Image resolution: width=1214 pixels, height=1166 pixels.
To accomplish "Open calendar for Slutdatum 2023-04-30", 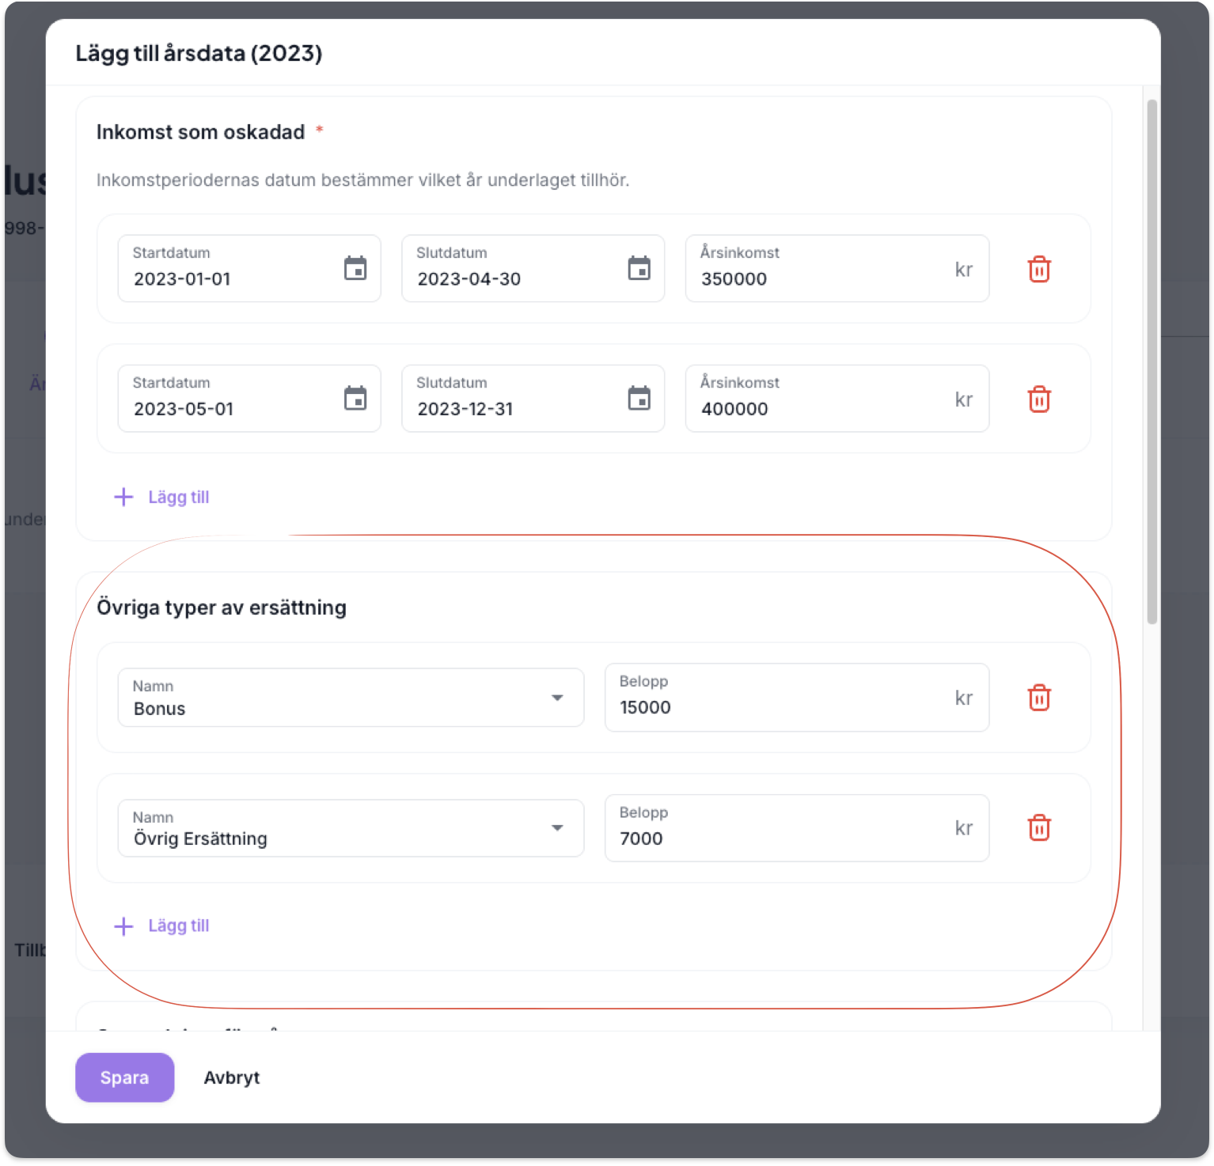I will (x=639, y=269).
